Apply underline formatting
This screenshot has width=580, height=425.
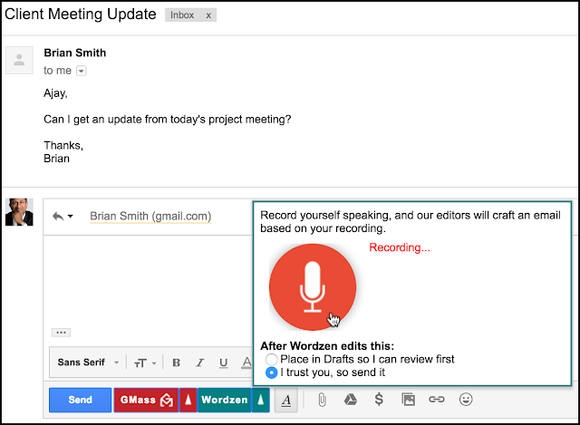pos(224,362)
